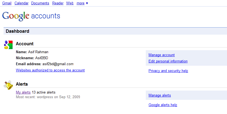Click the Manage account link
The width and height of the screenshot is (227, 114).
pyautogui.click(x=162, y=55)
